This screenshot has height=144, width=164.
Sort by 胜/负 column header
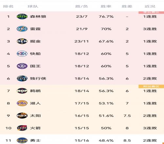82,6
